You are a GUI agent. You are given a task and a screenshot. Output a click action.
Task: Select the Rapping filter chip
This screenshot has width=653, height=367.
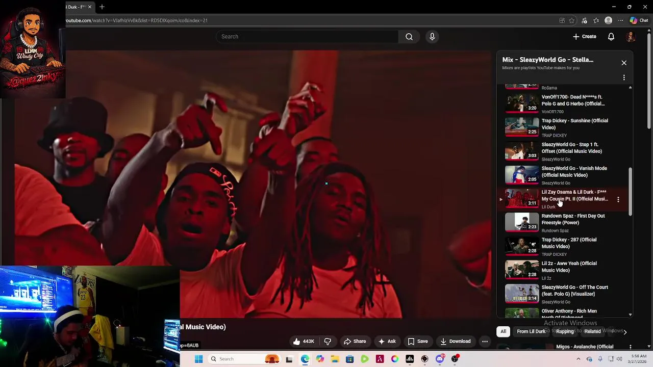tap(565, 331)
